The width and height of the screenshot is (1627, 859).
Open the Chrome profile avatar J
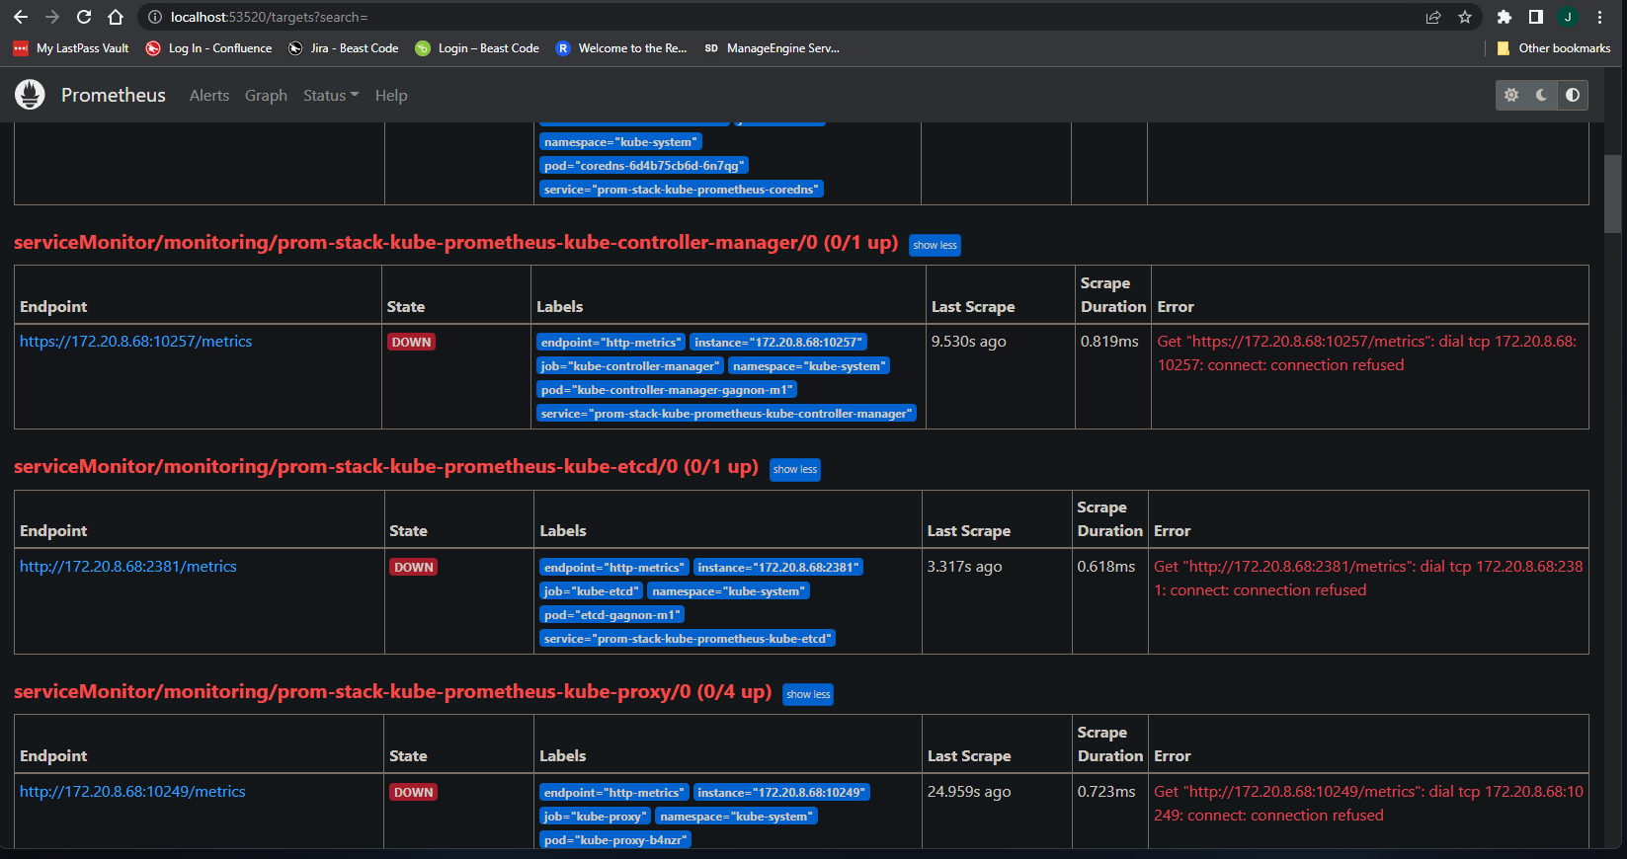[1568, 17]
